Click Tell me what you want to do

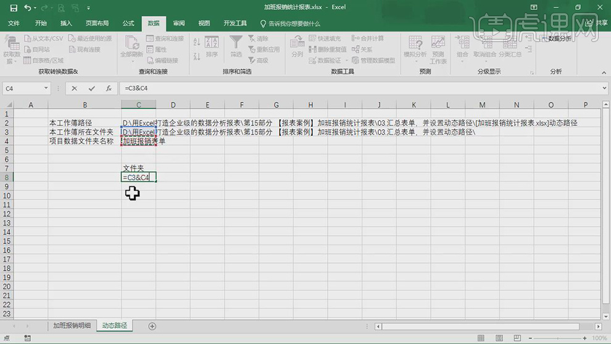(290, 24)
